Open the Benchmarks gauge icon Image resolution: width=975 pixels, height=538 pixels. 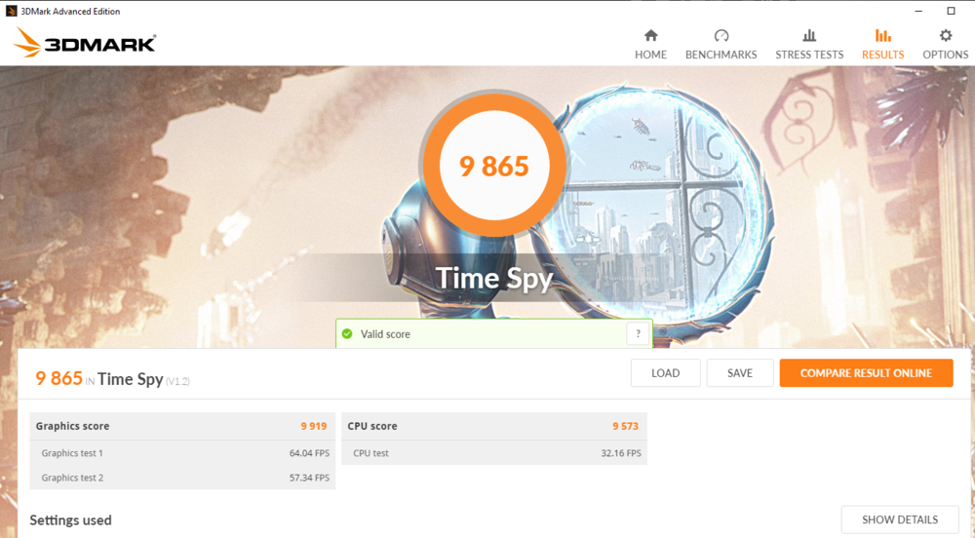(721, 36)
